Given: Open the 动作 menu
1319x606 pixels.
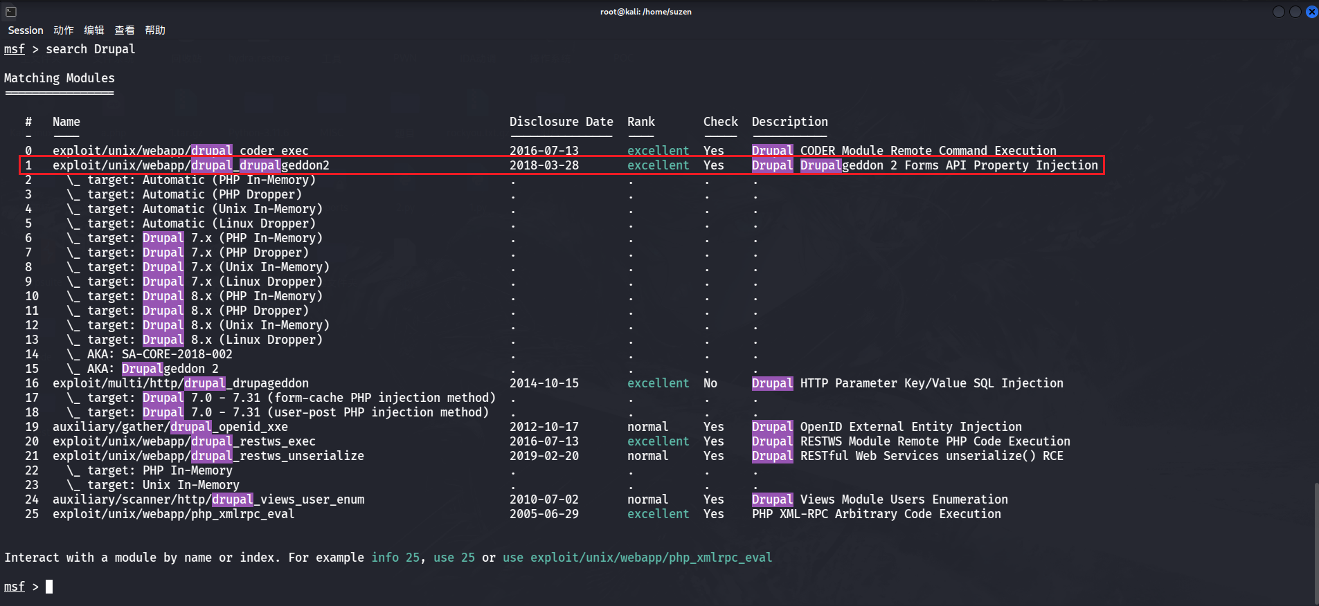Looking at the screenshot, I should coord(63,30).
